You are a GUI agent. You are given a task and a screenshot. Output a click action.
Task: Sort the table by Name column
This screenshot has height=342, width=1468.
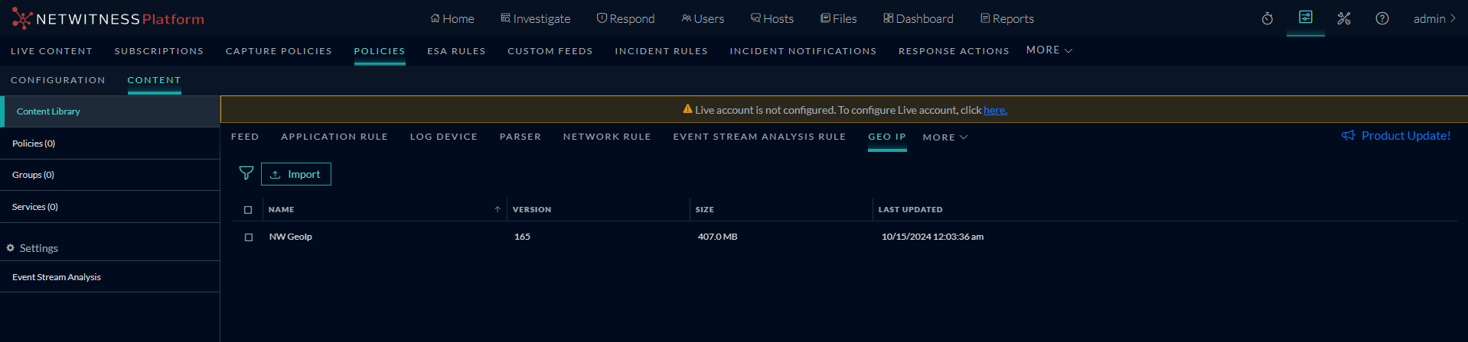(x=282, y=209)
